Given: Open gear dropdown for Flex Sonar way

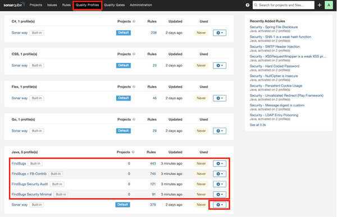Looking at the screenshot, I should coord(220,98).
